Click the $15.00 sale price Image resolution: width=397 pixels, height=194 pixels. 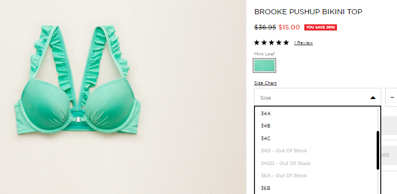click(x=289, y=27)
